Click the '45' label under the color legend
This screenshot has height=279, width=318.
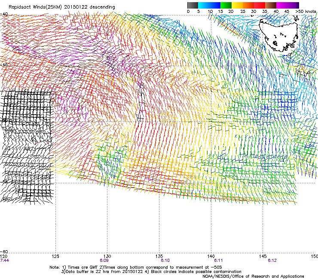point(287,12)
